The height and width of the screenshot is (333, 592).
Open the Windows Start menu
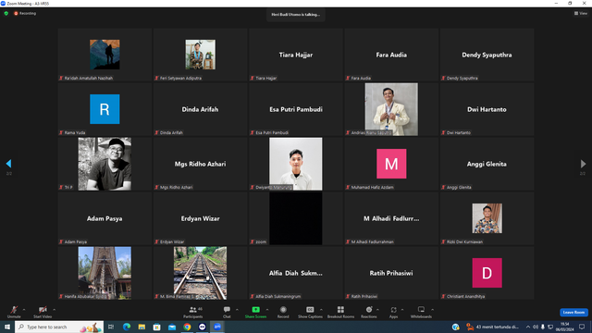[x=7, y=327]
